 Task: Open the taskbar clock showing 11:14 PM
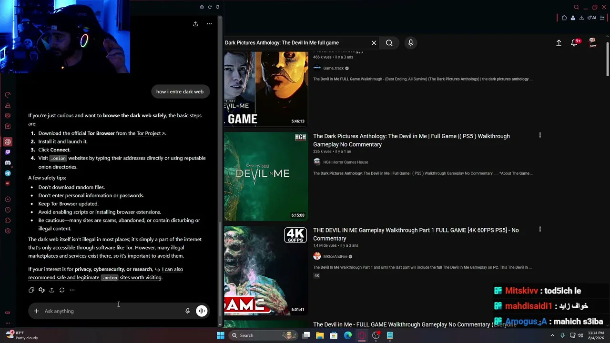[596, 335]
